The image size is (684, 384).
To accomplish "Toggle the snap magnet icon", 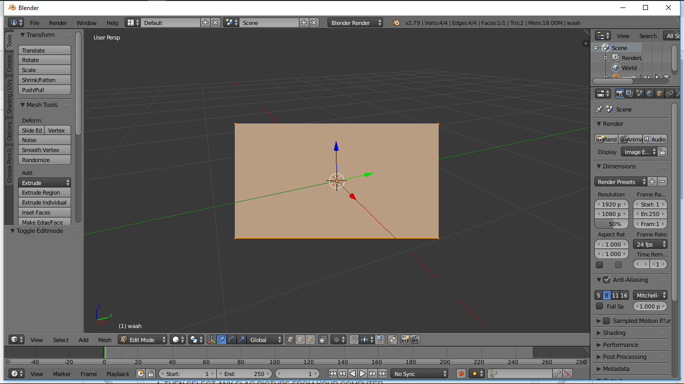I will [x=354, y=339].
